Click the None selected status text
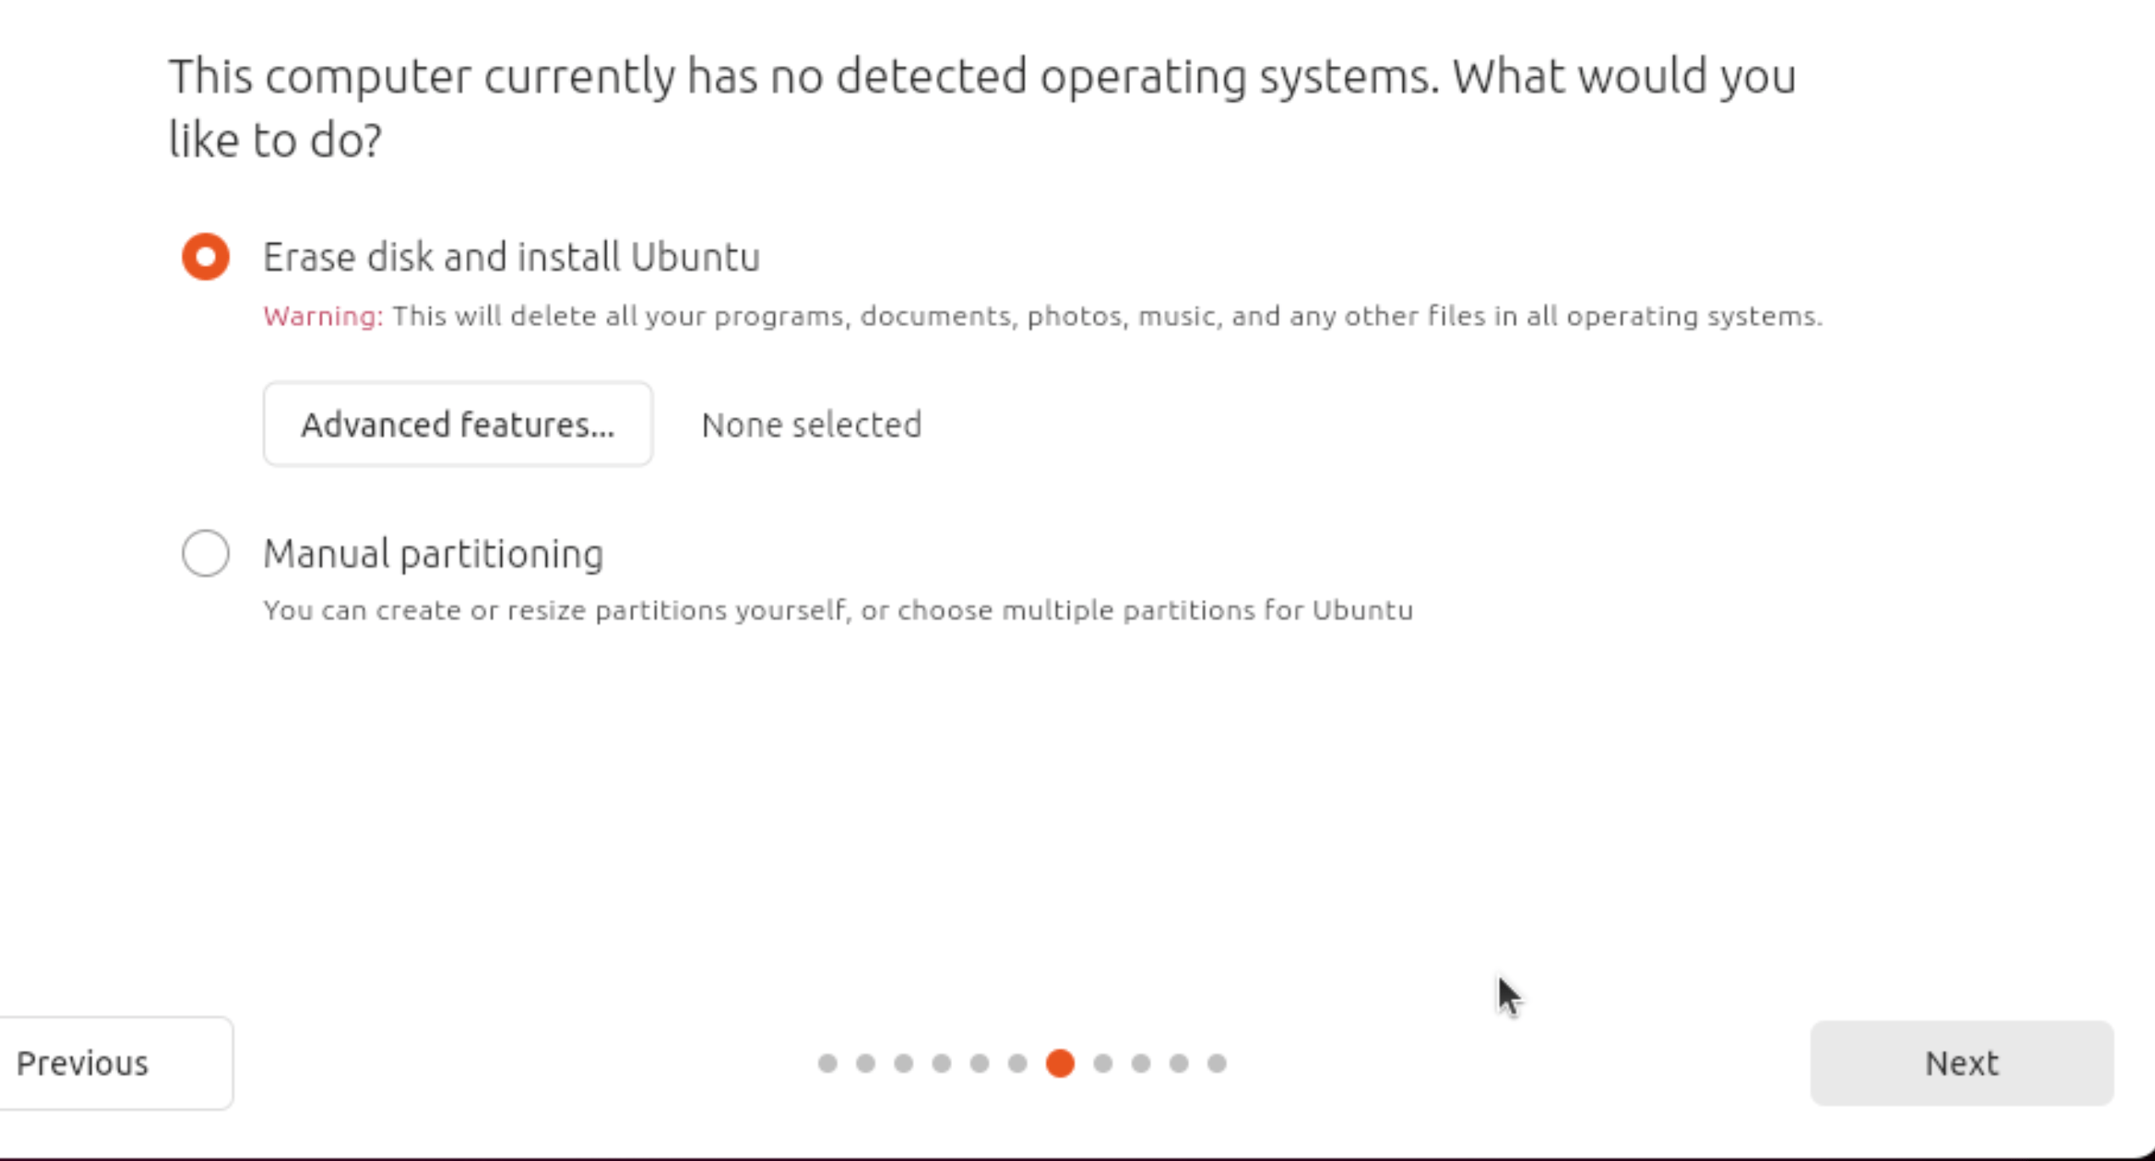The width and height of the screenshot is (2155, 1161). point(811,425)
